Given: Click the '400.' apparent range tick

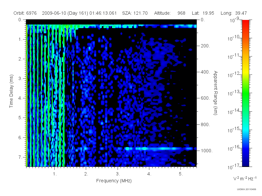Looking at the screenshot, I should coord(205,72).
